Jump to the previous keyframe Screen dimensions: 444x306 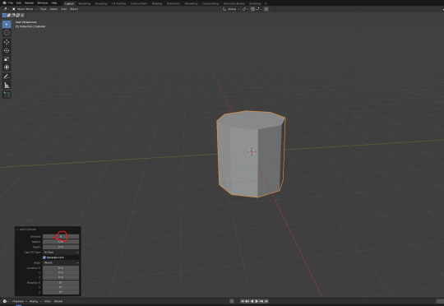pyautogui.click(x=247, y=301)
